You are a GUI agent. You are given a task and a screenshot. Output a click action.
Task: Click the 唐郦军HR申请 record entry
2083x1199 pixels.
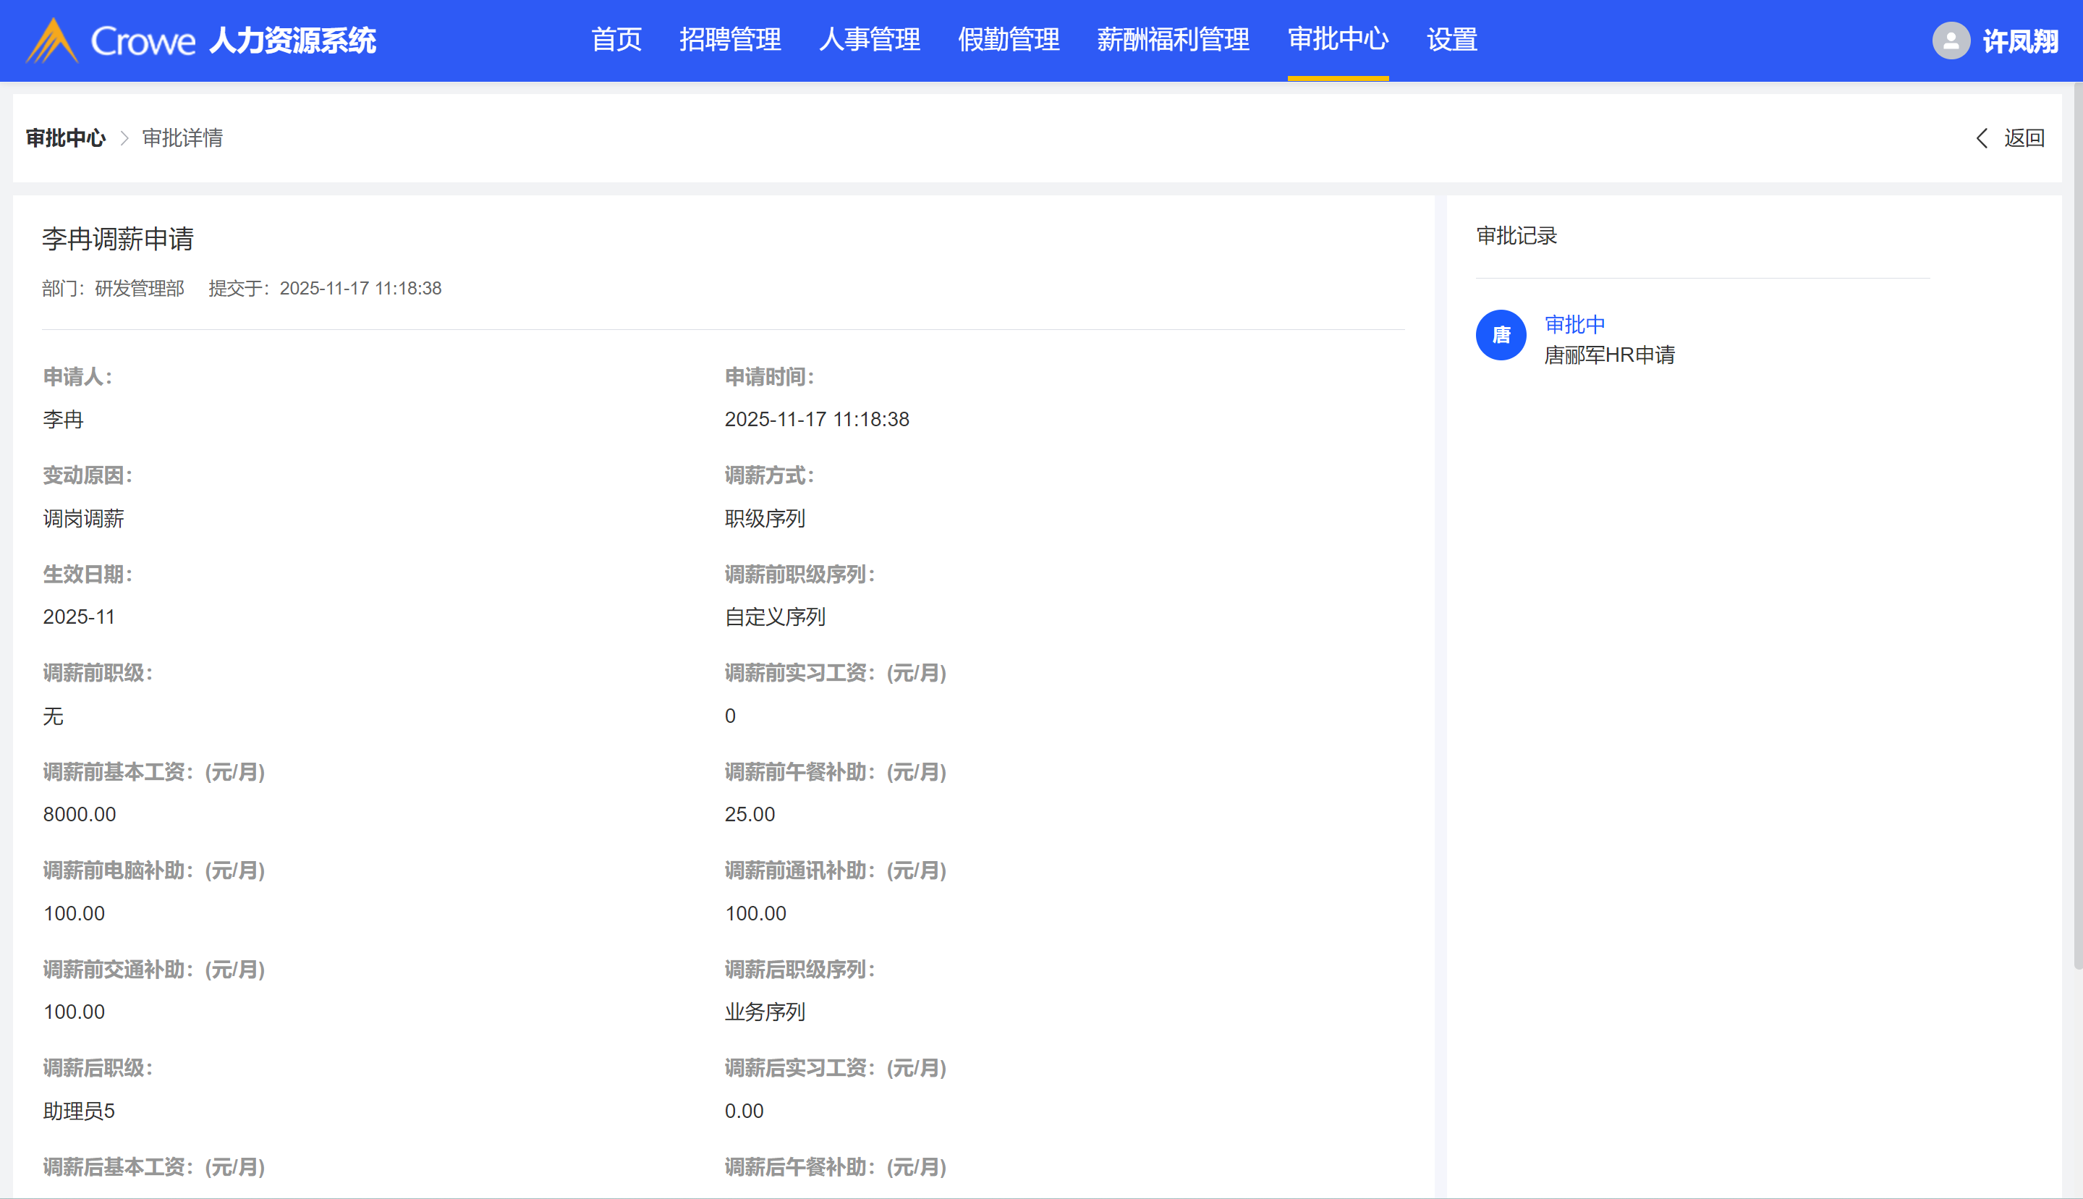(1609, 355)
